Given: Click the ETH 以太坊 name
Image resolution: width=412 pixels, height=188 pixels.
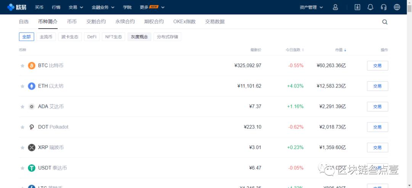Looking at the screenshot, I should click(51, 86).
